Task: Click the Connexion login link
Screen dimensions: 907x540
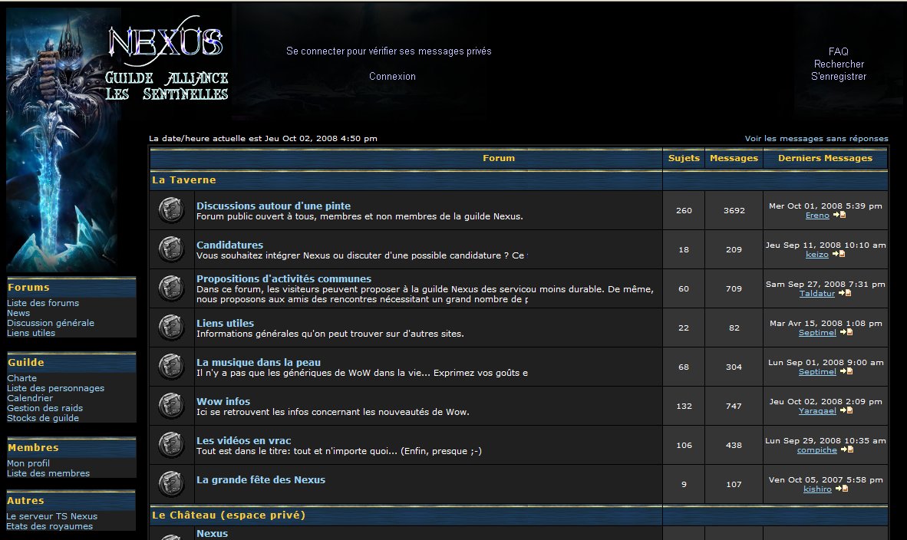Action: (x=392, y=77)
